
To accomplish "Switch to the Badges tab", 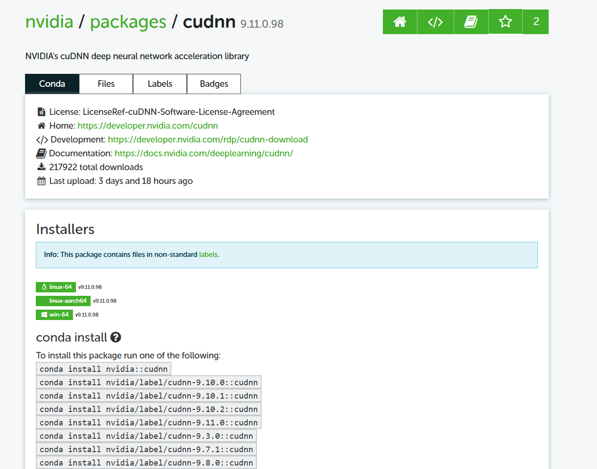I will tap(214, 83).
